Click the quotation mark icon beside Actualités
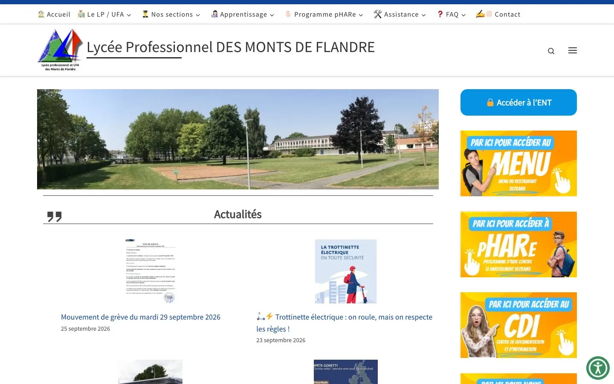Image resolution: width=614 pixels, height=384 pixels. point(55,217)
